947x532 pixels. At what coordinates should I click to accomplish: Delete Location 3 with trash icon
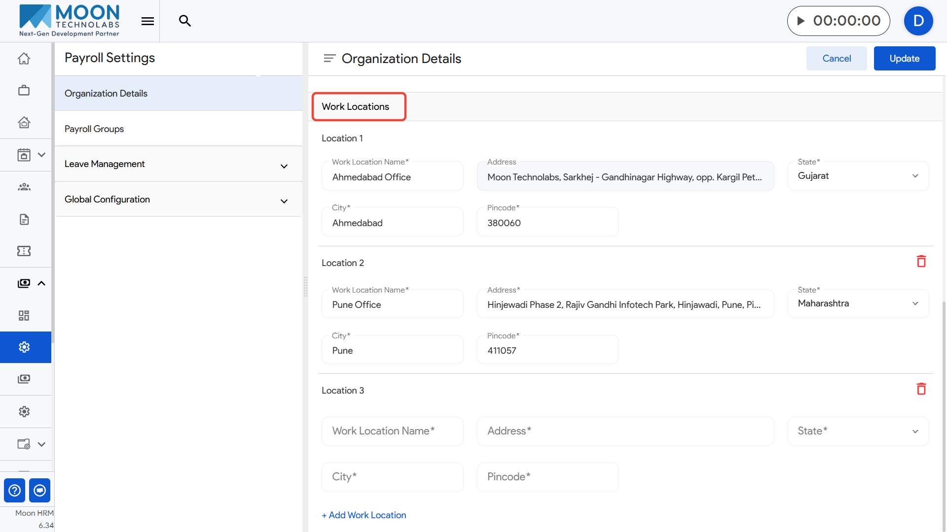point(921,389)
